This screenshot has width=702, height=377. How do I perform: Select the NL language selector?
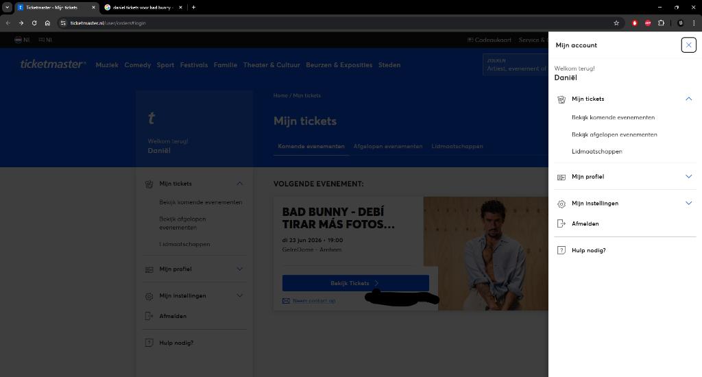45,40
